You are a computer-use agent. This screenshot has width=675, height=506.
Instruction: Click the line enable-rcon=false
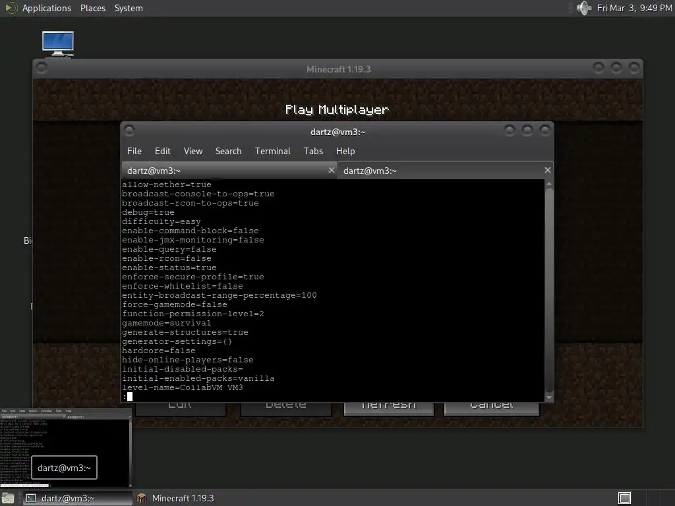(167, 258)
